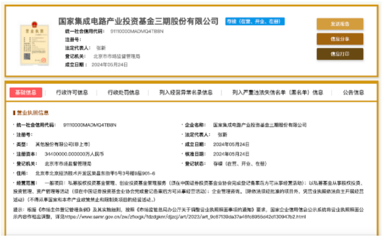Click the header credit code 91110000MADMQ4TB8N
This screenshot has width=386, height=243.
[137, 31]
